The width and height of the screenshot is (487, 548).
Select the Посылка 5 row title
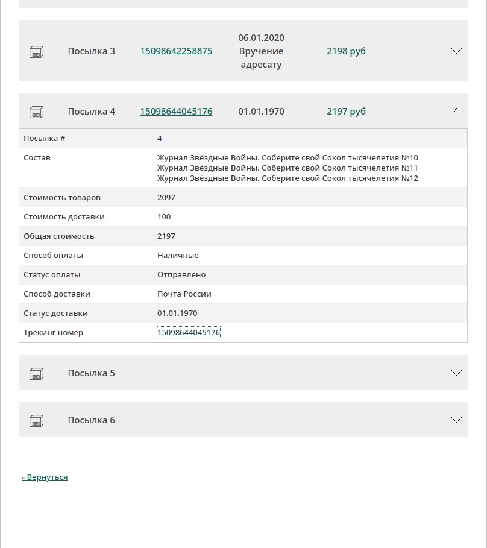point(91,373)
